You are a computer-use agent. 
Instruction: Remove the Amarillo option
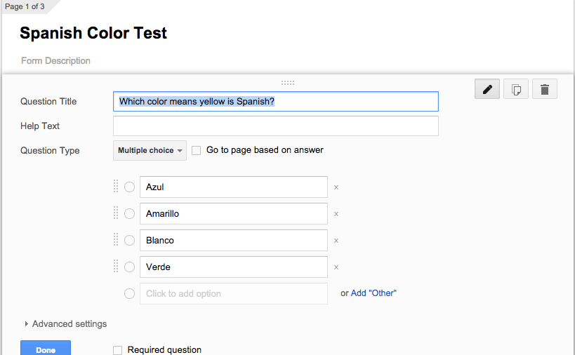click(x=336, y=214)
